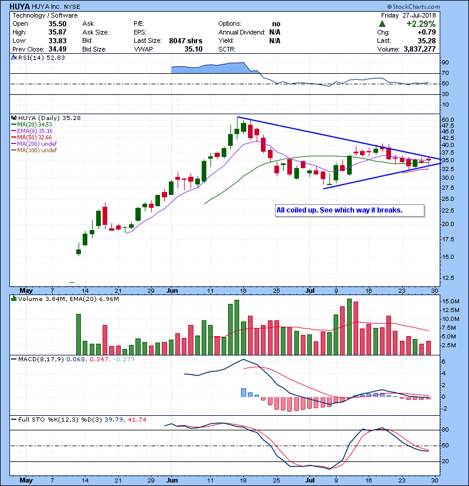This screenshot has width=469, height=486.
Task: Click the Open value 35.50
Action: point(57,24)
